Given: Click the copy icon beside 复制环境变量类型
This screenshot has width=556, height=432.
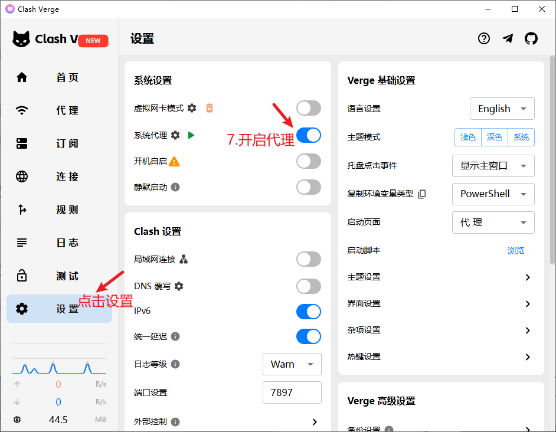Looking at the screenshot, I should coord(421,194).
